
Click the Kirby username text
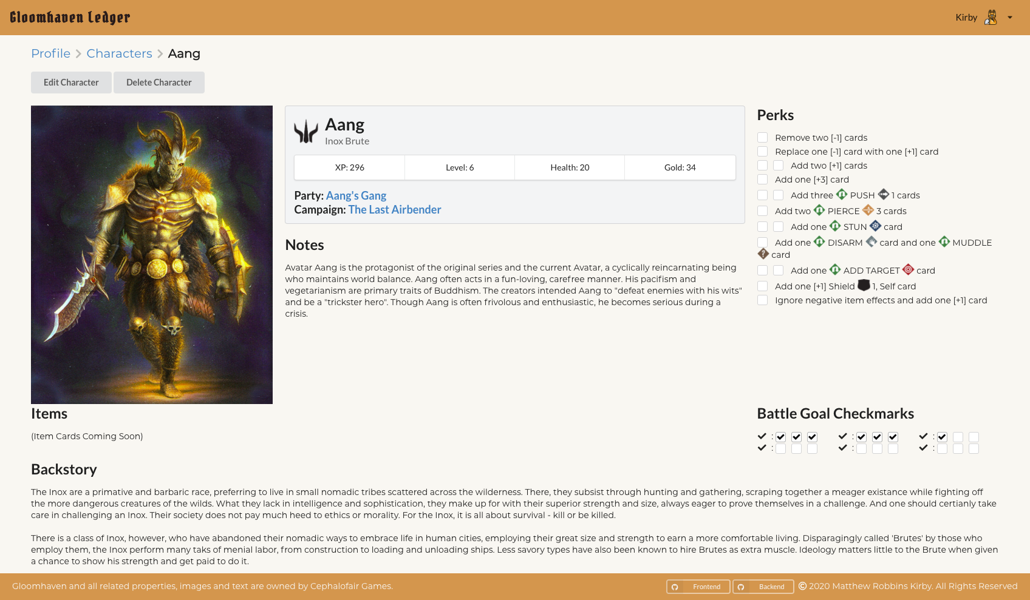pos(966,18)
